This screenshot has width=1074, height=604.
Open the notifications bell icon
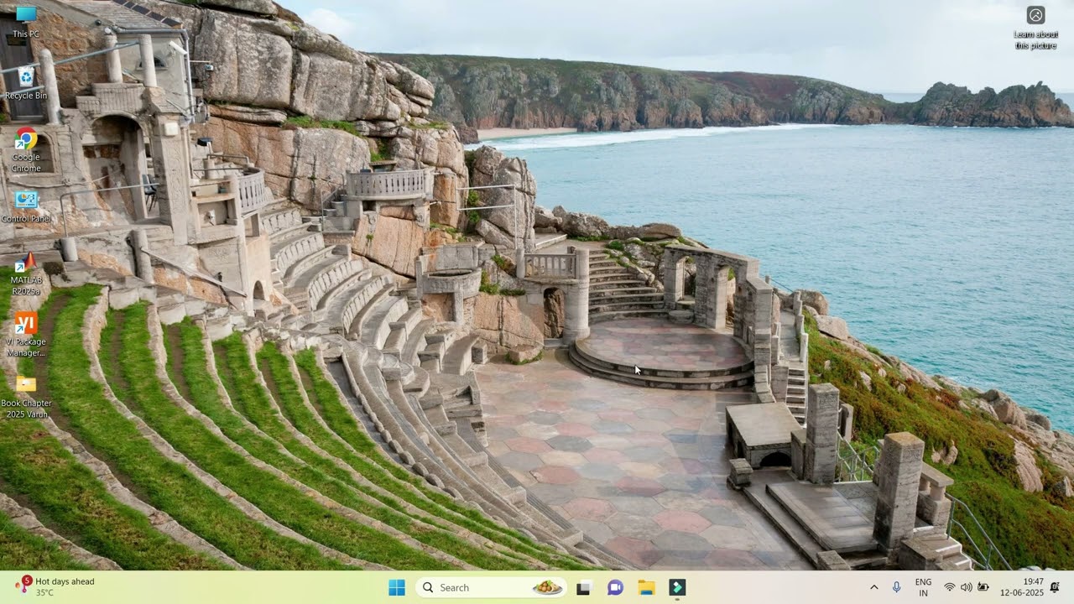pyautogui.click(x=1056, y=587)
